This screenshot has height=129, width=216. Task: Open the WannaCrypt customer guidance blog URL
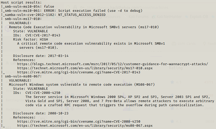(113, 64)
